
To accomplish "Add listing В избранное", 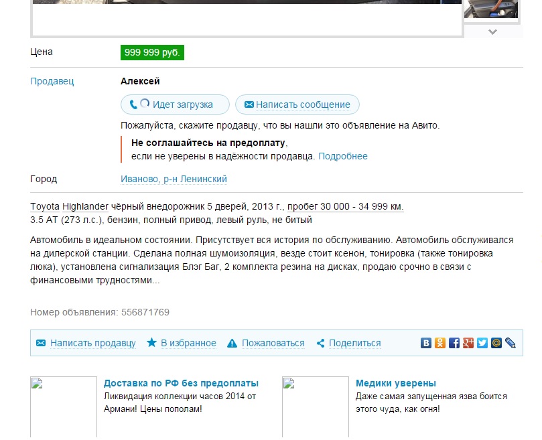I will [x=188, y=343].
